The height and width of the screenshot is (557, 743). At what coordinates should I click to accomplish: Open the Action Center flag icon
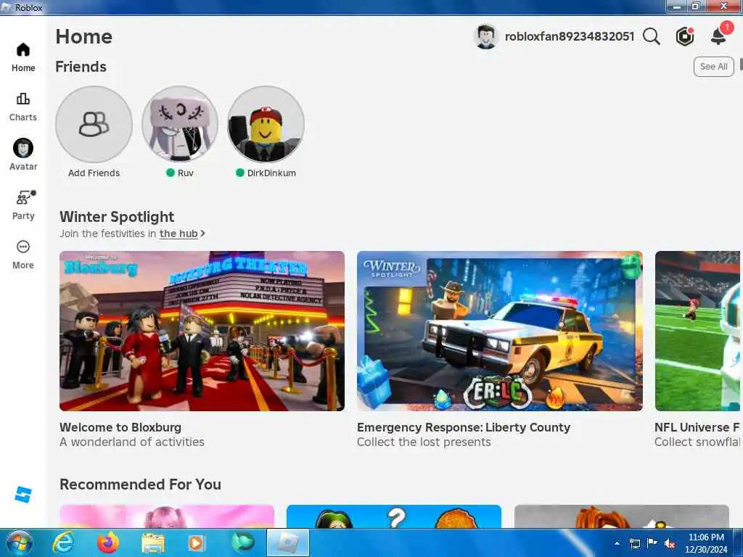coord(652,542)
